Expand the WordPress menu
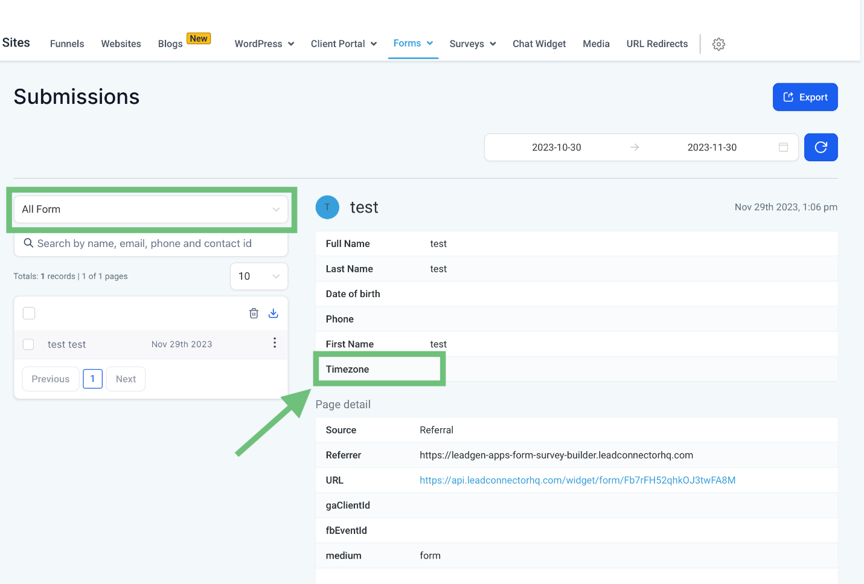 [x=264, y=44]
